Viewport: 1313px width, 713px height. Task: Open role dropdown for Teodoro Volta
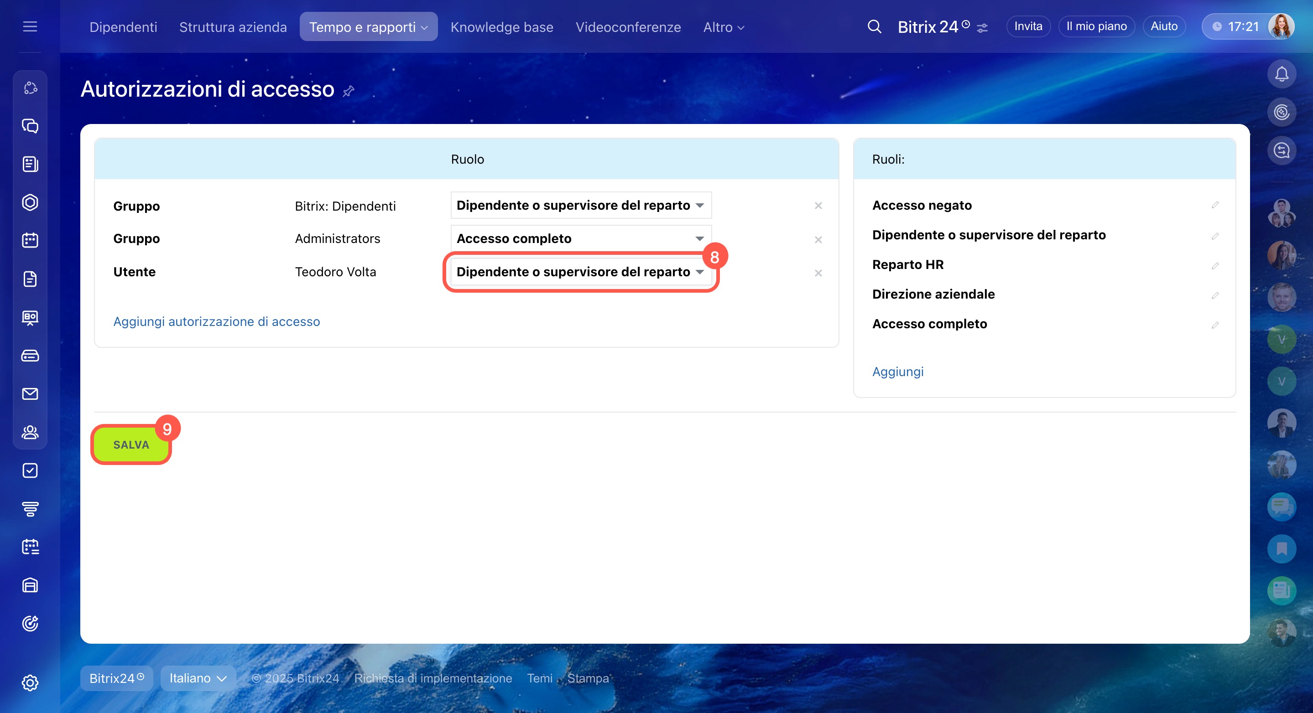(x=581, y=272)
